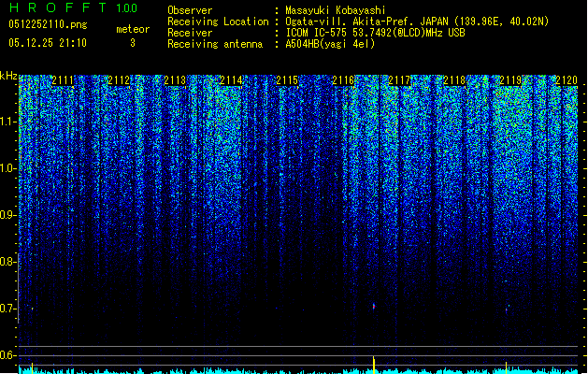Click the meteor count label
This screenshot has width=588, height=374.
133,29
